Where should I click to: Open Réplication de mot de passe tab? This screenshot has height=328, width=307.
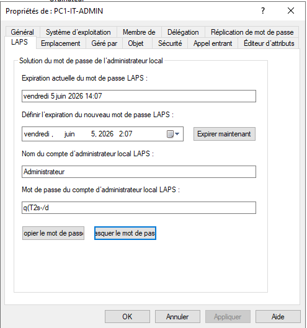[252, 32]
